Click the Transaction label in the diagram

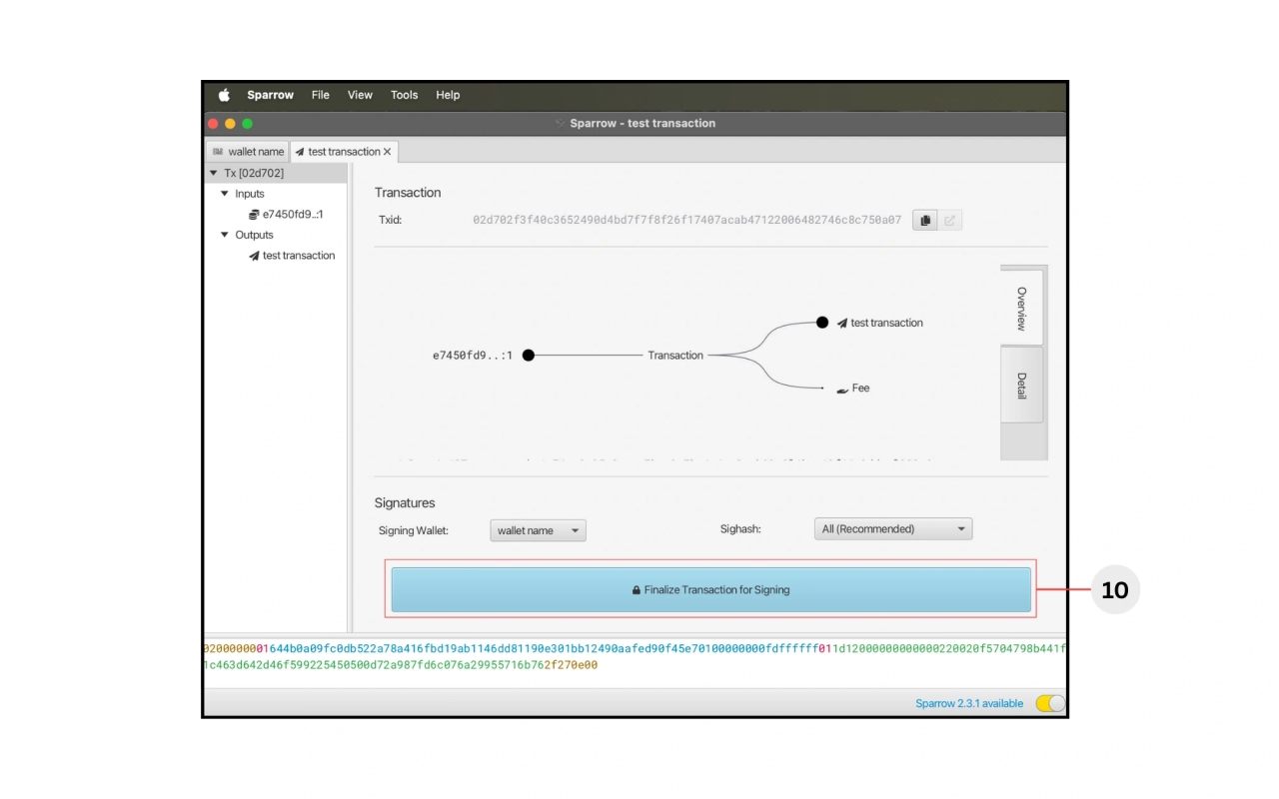point(675,356)
